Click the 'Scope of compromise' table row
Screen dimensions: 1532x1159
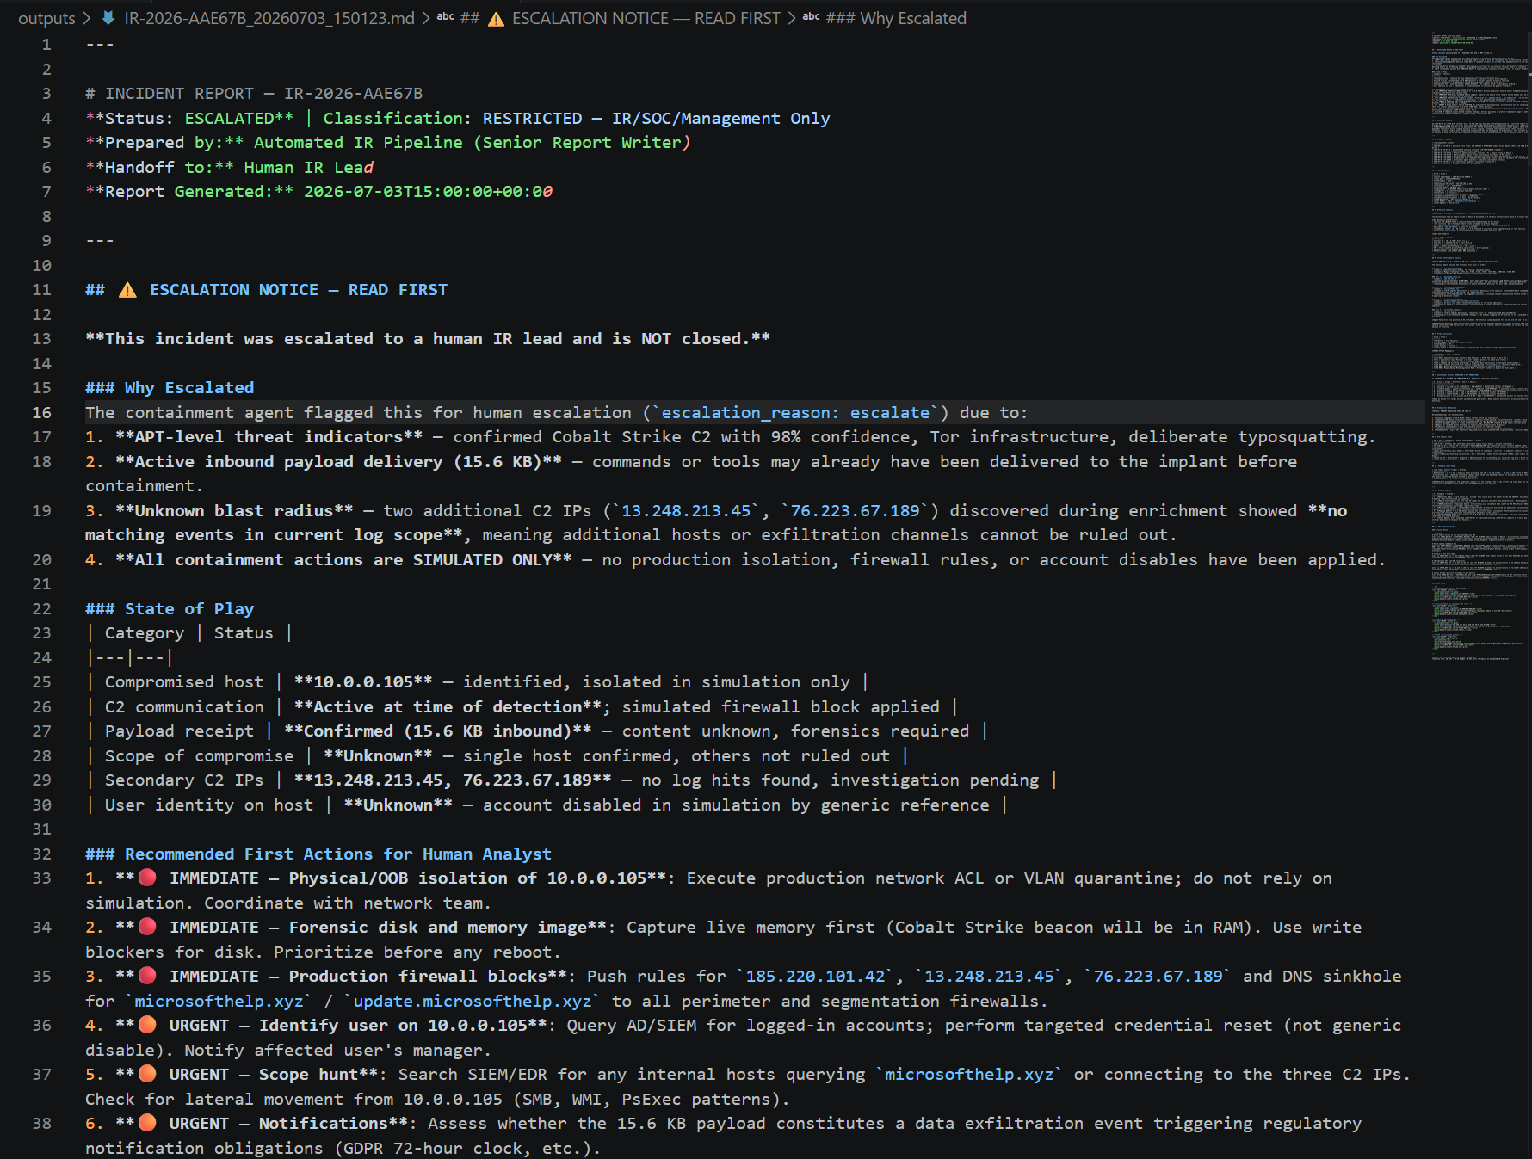click(497, 756)
